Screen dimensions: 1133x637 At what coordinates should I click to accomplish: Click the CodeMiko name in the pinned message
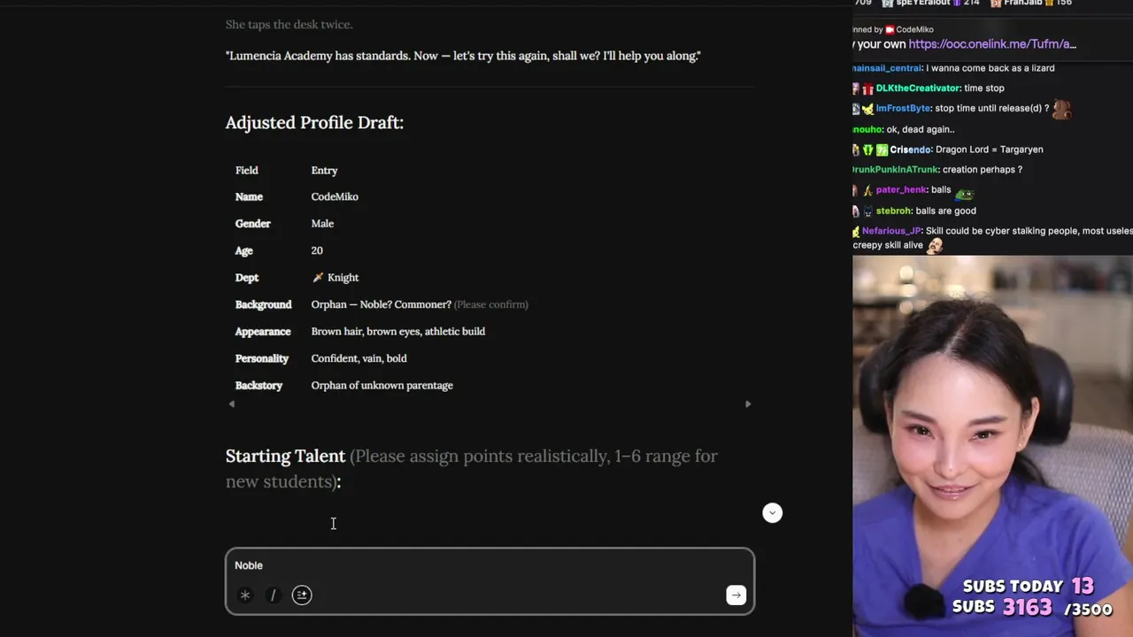[915, 29]
